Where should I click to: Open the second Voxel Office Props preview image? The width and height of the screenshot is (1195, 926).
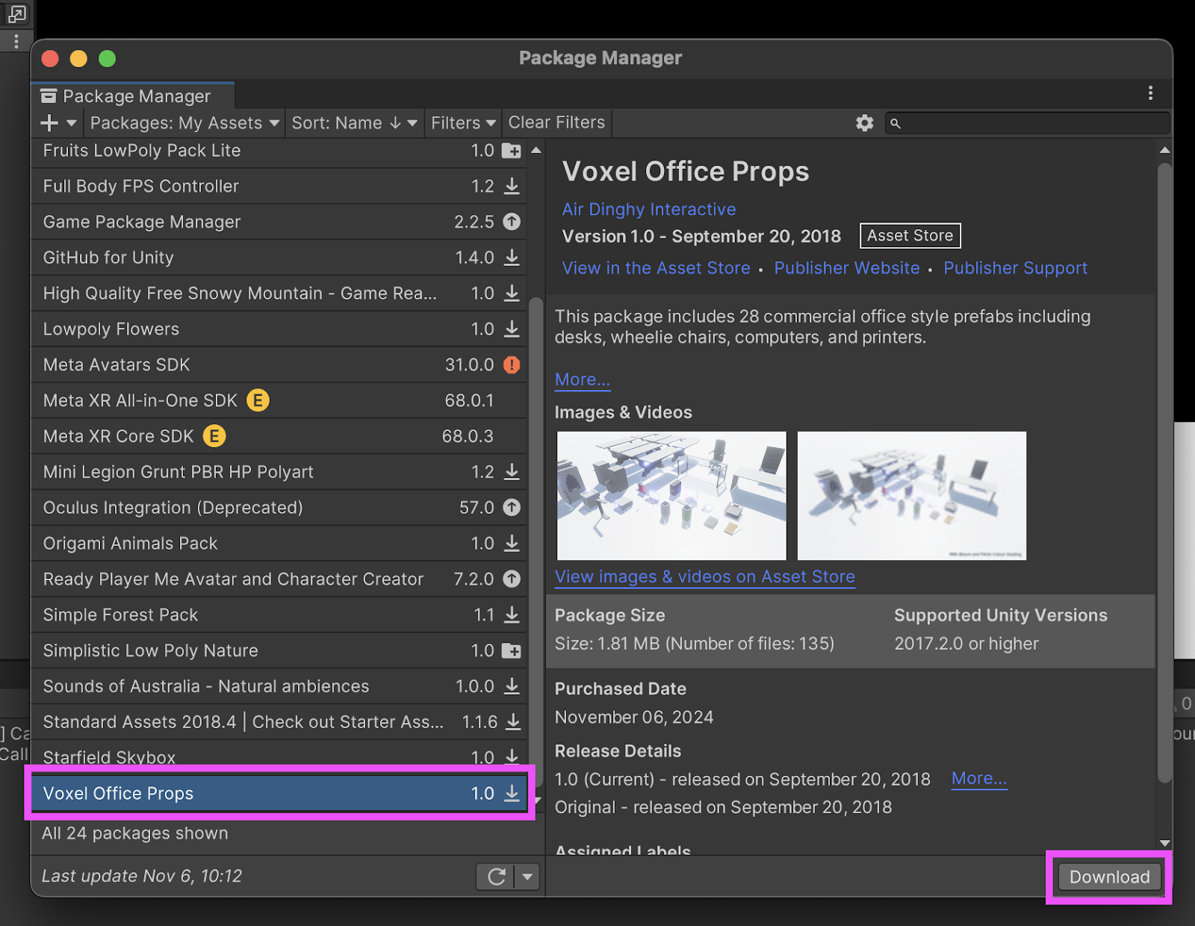coord(911,496)
